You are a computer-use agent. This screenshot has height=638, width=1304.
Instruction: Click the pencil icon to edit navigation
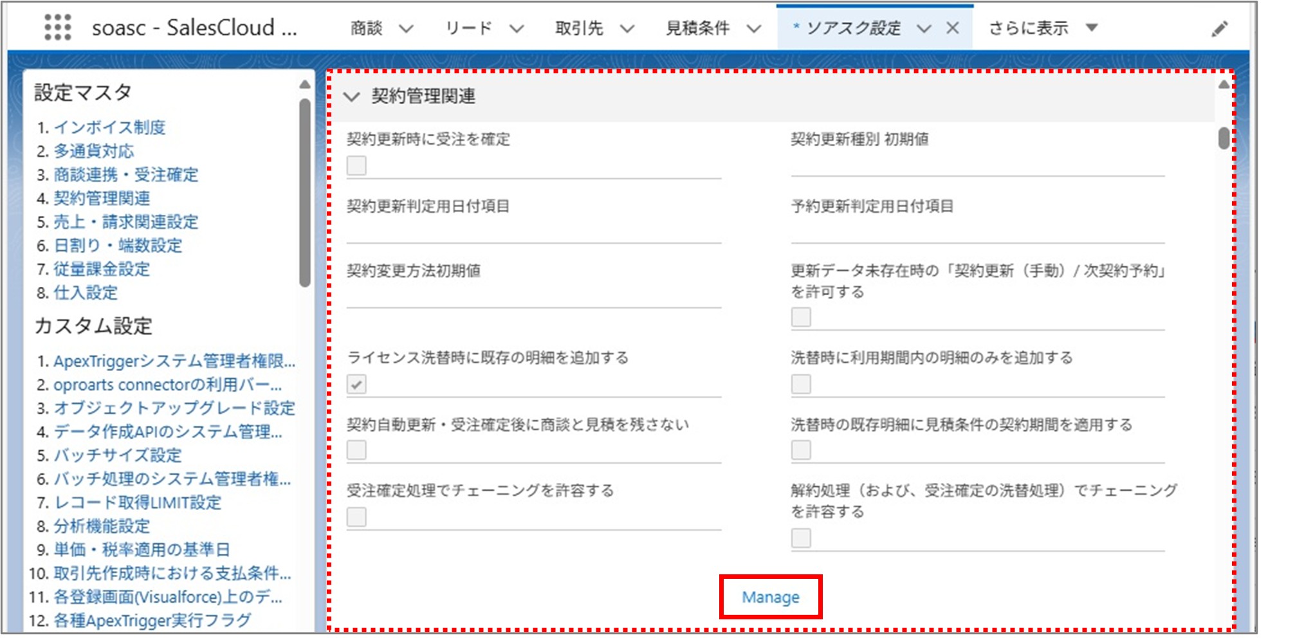point(1220,28)
